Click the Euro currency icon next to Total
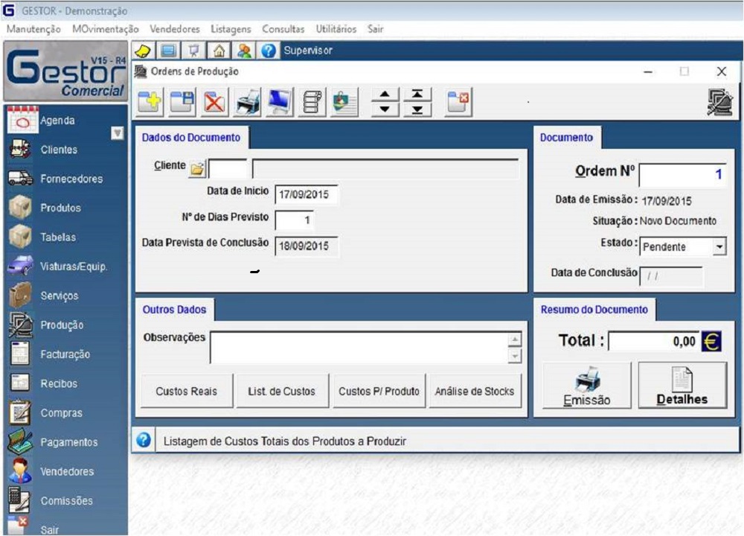Viewport: 744px width, 536px height. click(x=711, y=342)
